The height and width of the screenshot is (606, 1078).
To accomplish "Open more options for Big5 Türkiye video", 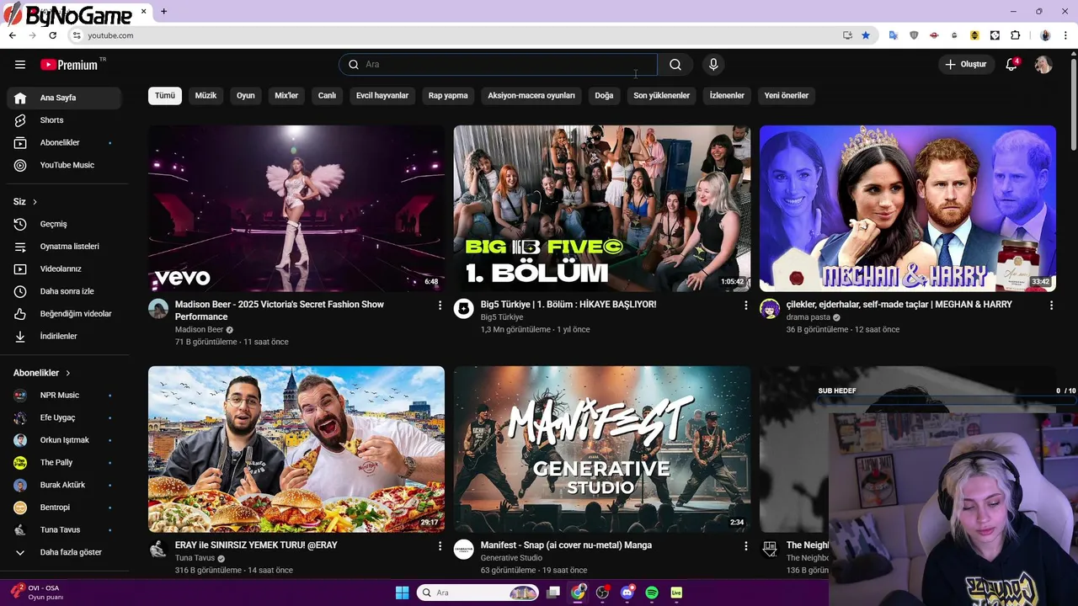I will 745,306.
